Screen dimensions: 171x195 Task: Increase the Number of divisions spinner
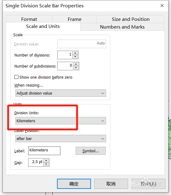(75, 53)
